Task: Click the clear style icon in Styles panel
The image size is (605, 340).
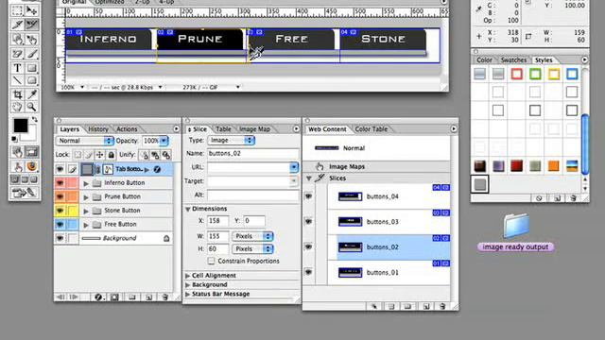Action: point(539,198)
